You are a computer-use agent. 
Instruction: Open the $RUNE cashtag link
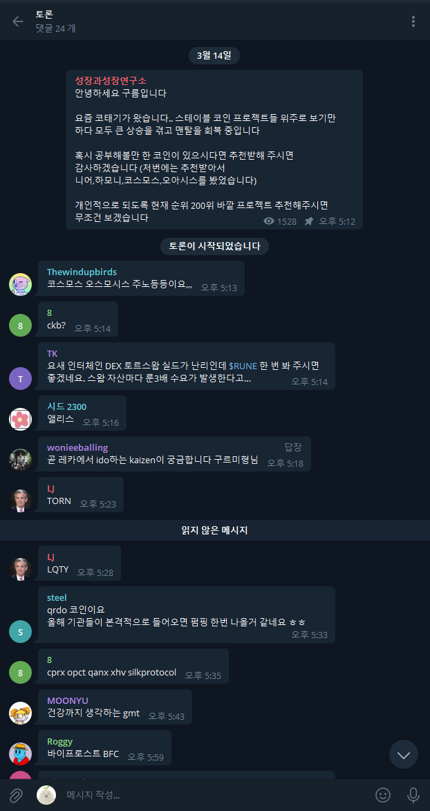point(243,366)
